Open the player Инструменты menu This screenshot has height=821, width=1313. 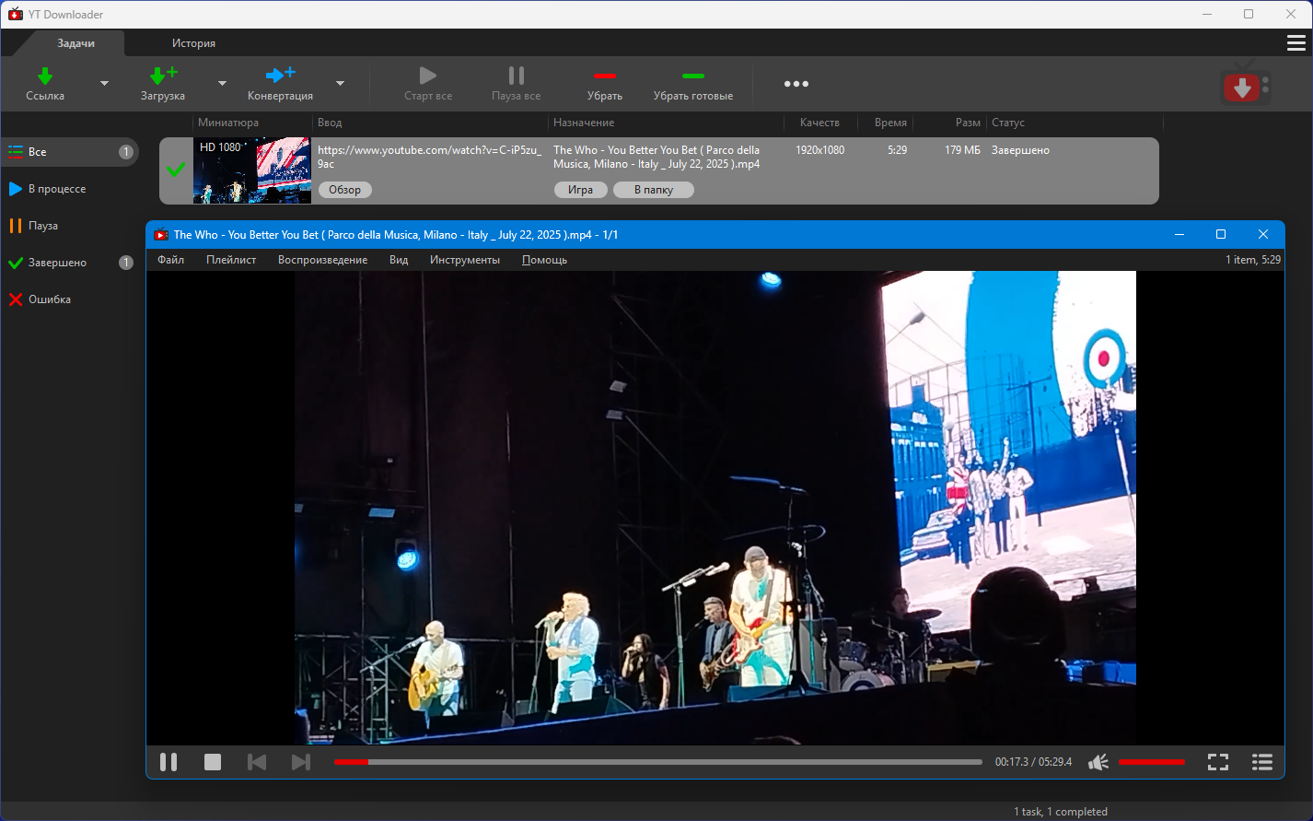tap(465, 260)
